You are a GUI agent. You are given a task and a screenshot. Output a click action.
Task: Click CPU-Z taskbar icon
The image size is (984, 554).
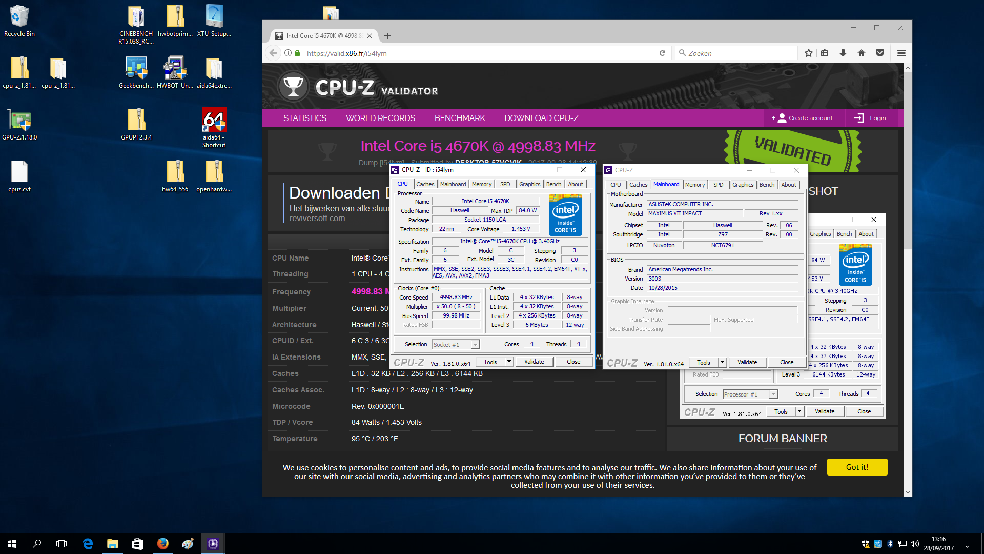tap(213, 544)
